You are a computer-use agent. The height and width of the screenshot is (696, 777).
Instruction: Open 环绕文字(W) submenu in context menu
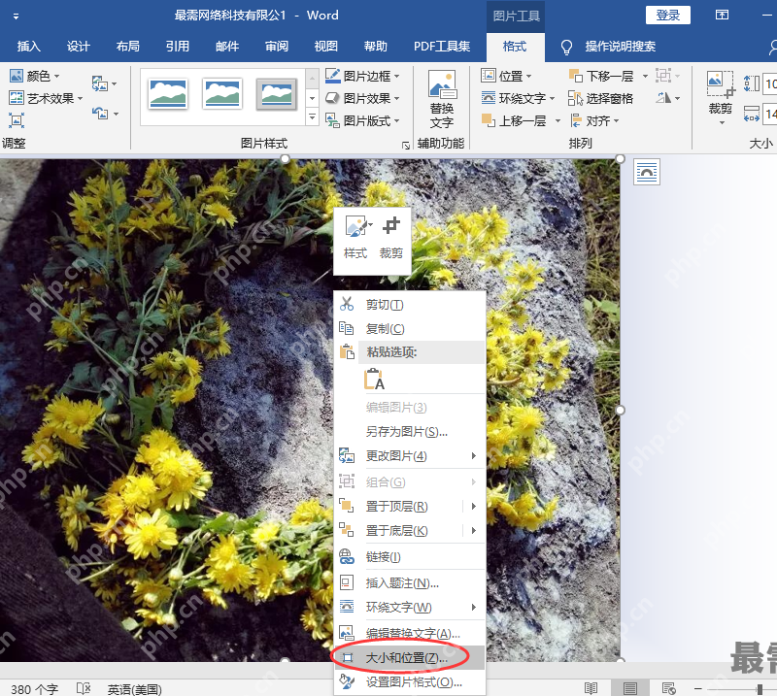409,607
